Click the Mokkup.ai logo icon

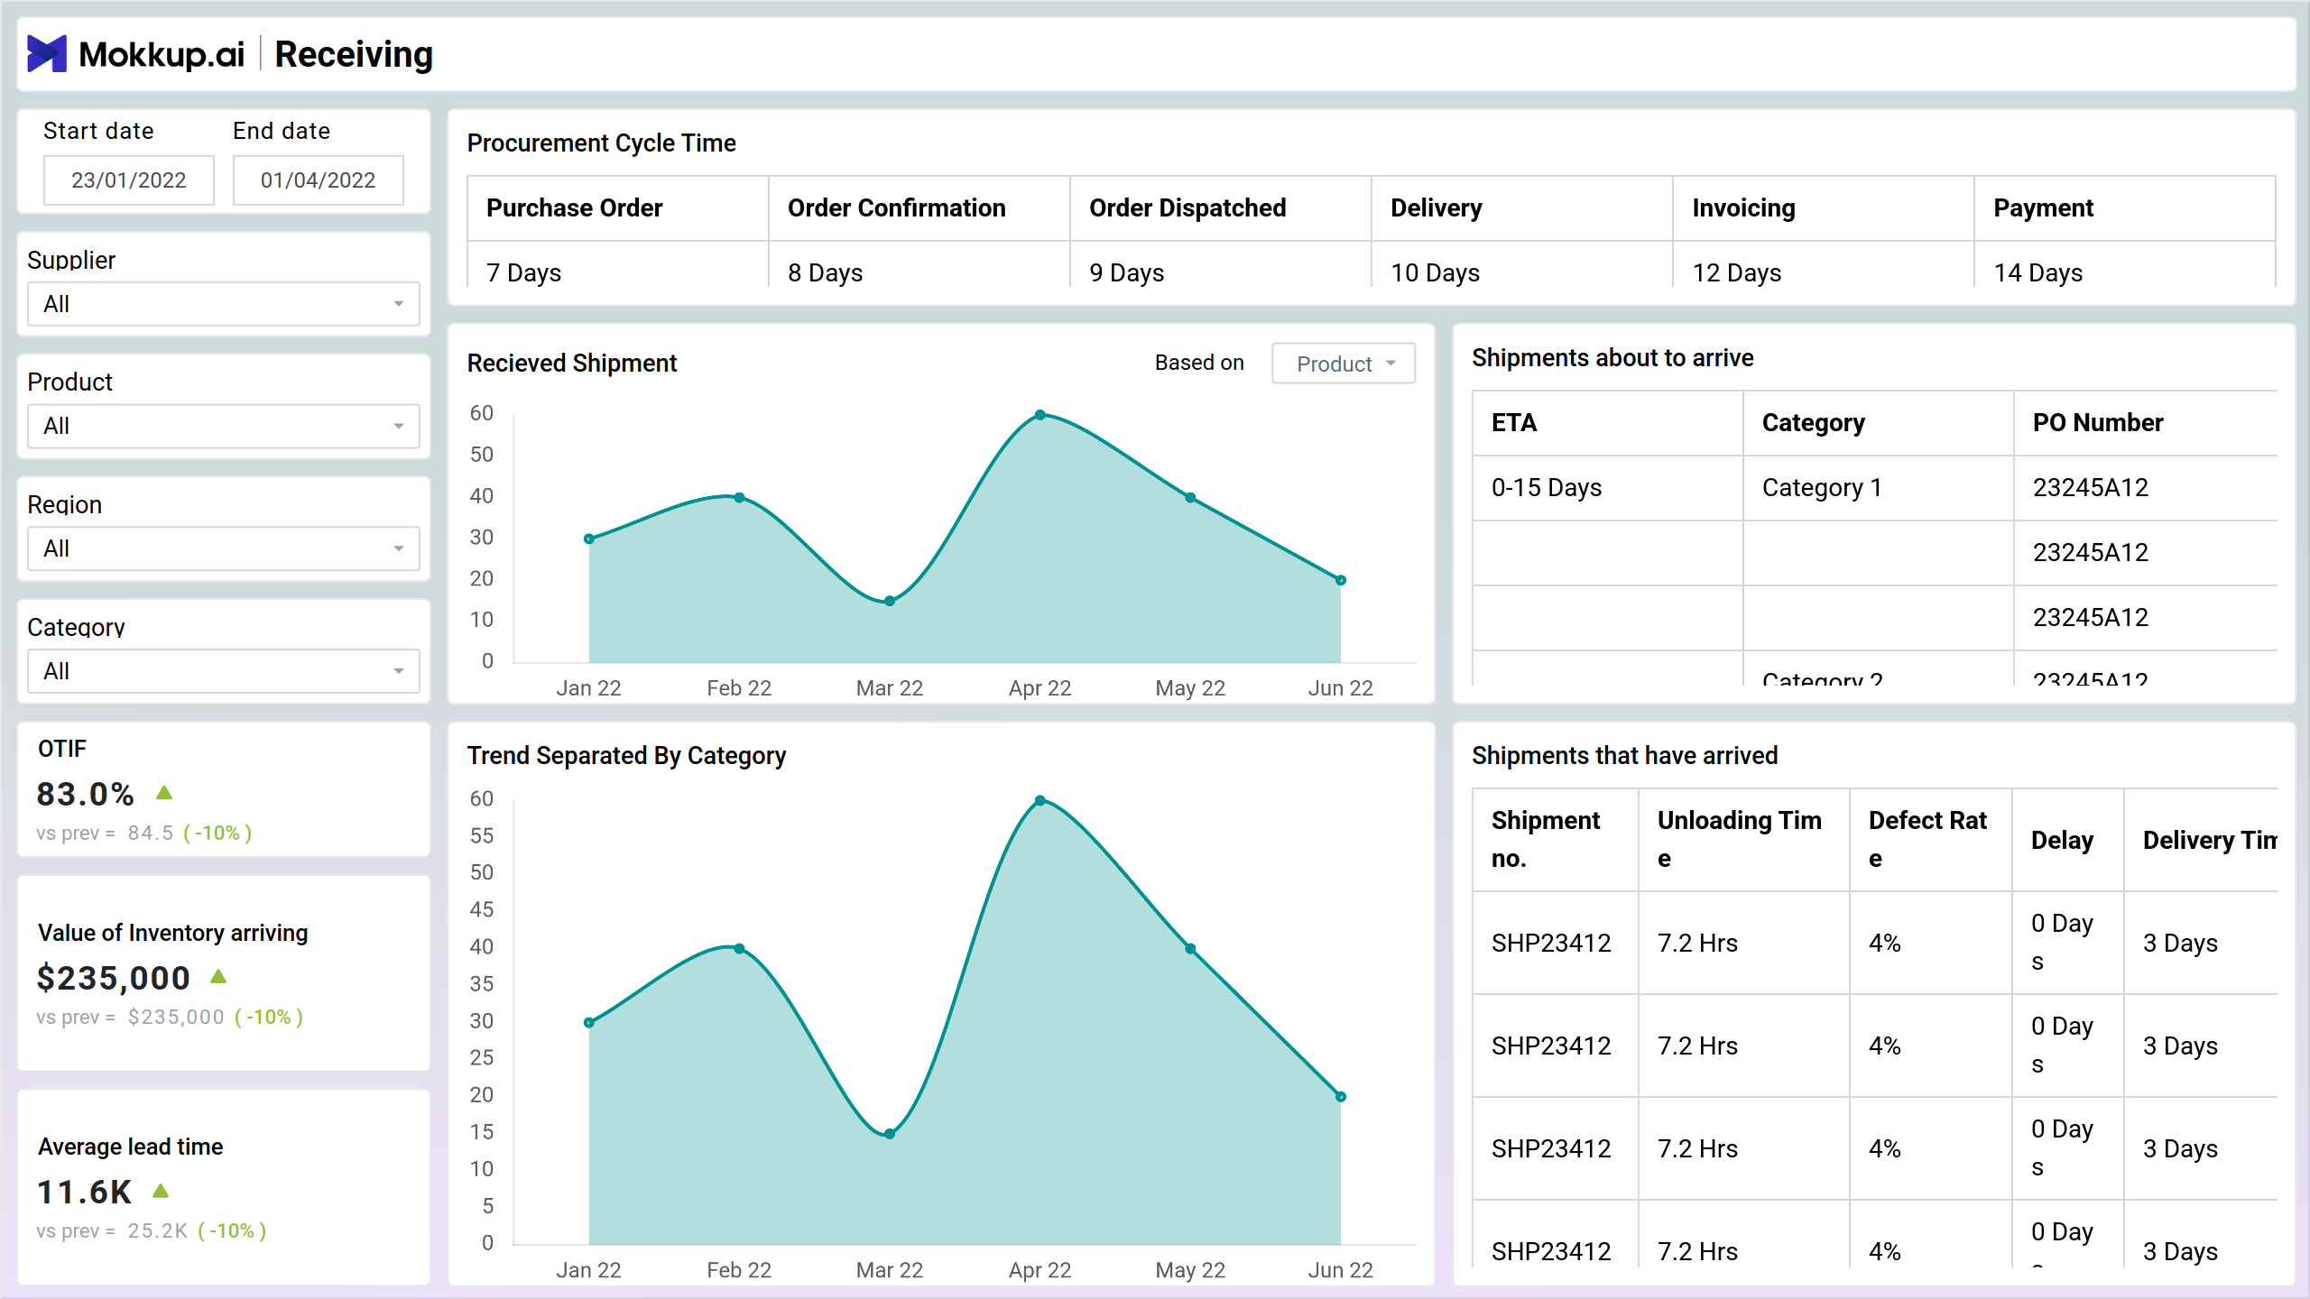[47, 54]
